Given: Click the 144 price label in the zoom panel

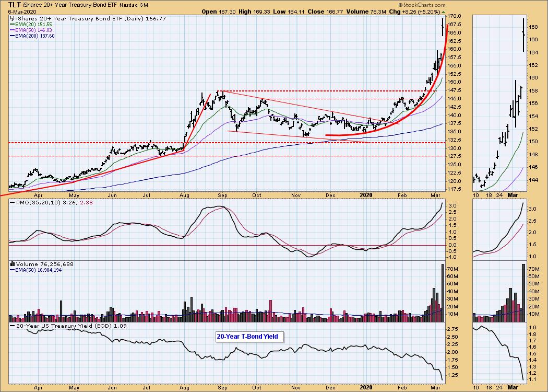Looking at the screenshot, I should point(533,180).
